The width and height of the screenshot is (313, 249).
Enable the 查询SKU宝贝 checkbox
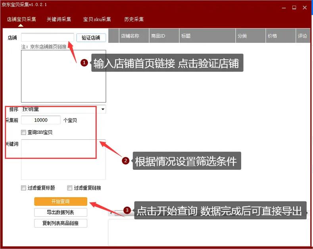click(23, 132)
